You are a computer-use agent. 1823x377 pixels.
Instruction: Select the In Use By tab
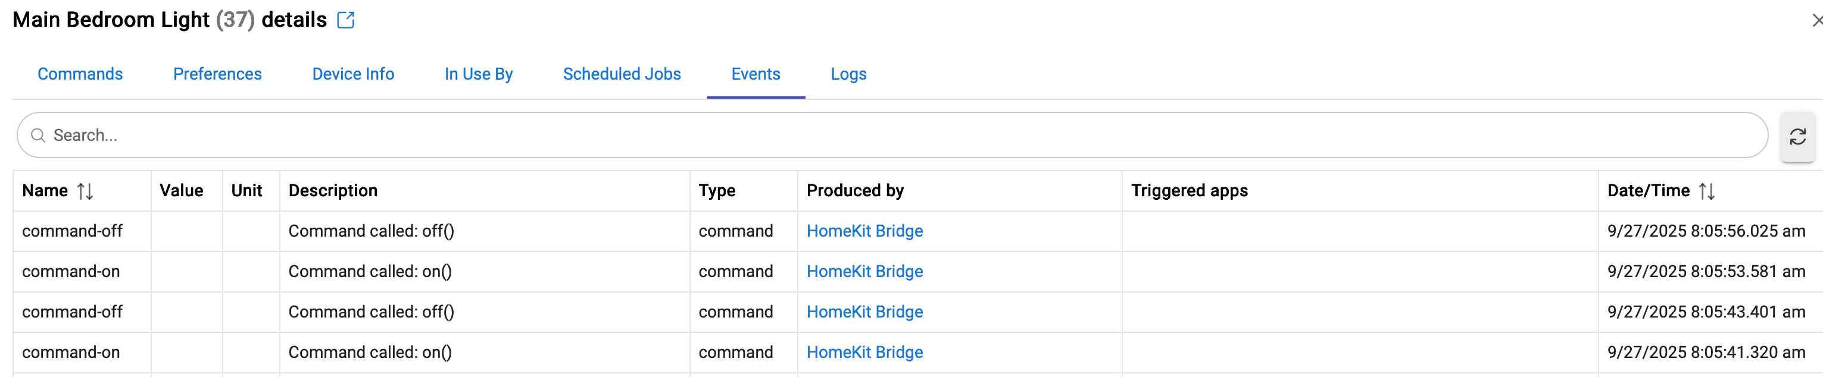(x=479, y=74)
